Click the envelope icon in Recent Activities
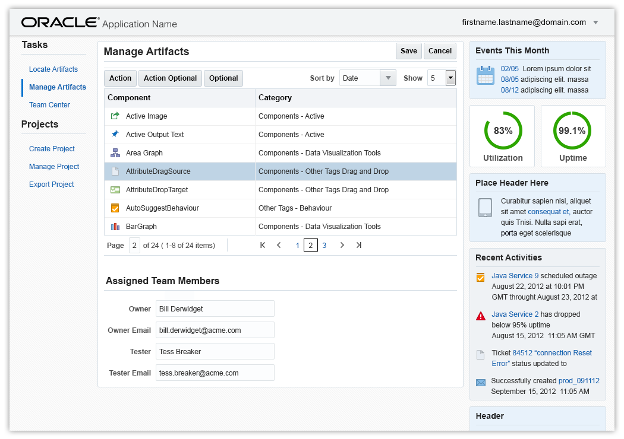 pos(481,383)
